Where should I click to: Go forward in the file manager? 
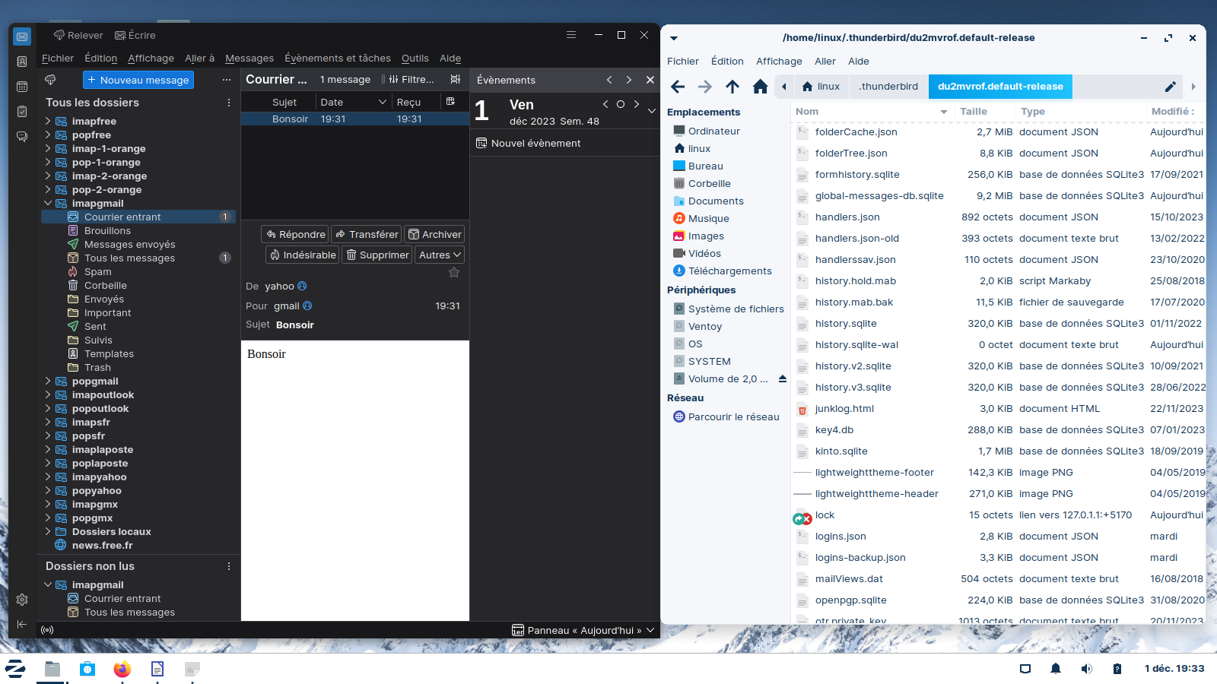[705, 87]
